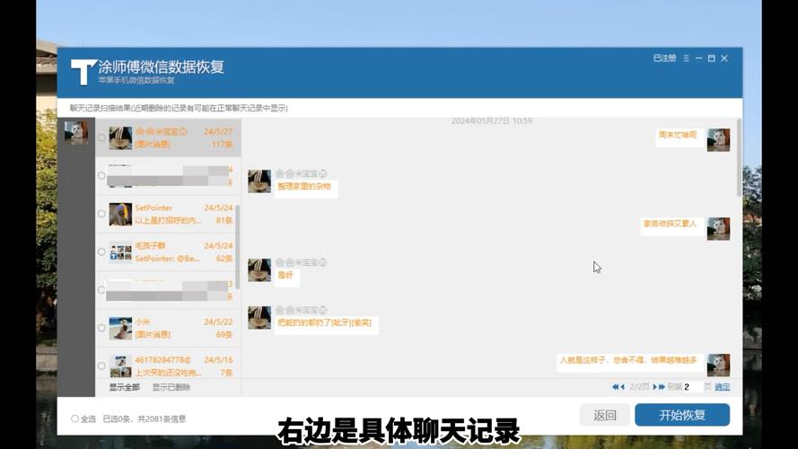Open 毛孩子群 group avatar in list
Image resolution: width=798 pixels, height=449 pixels.
(x=120, y=252)
